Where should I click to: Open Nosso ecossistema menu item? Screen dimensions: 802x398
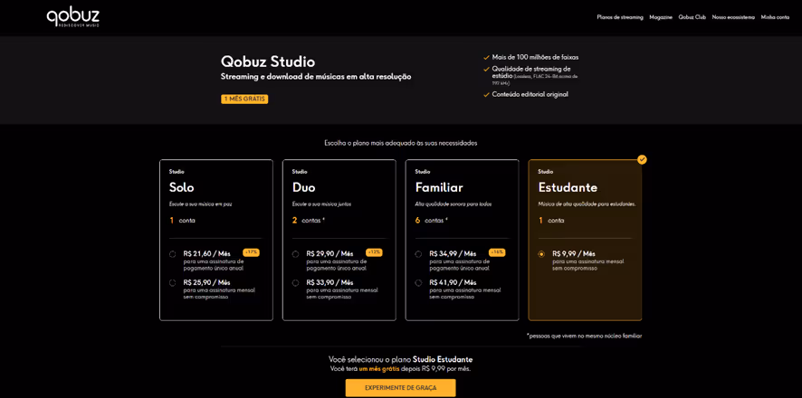[x=733, y=17]
